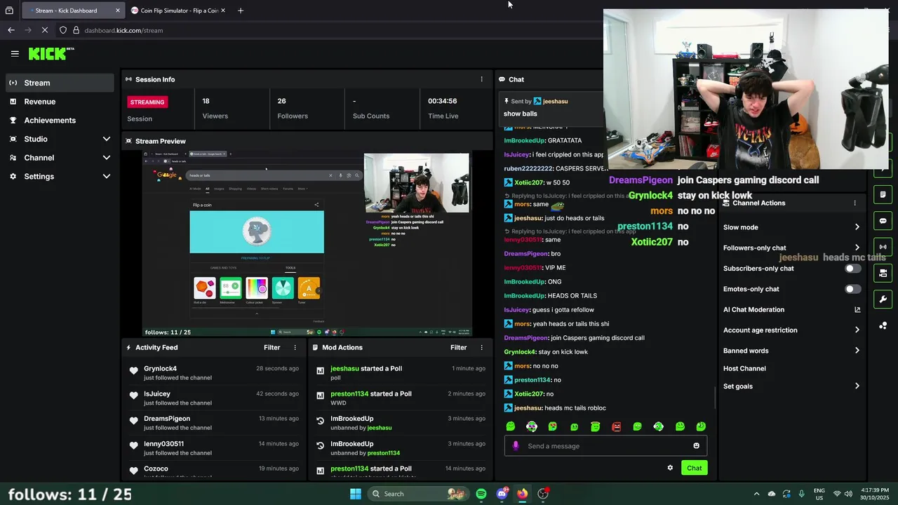Click the Stream Preview video thumbnail
898x505 pixels.
307,243
